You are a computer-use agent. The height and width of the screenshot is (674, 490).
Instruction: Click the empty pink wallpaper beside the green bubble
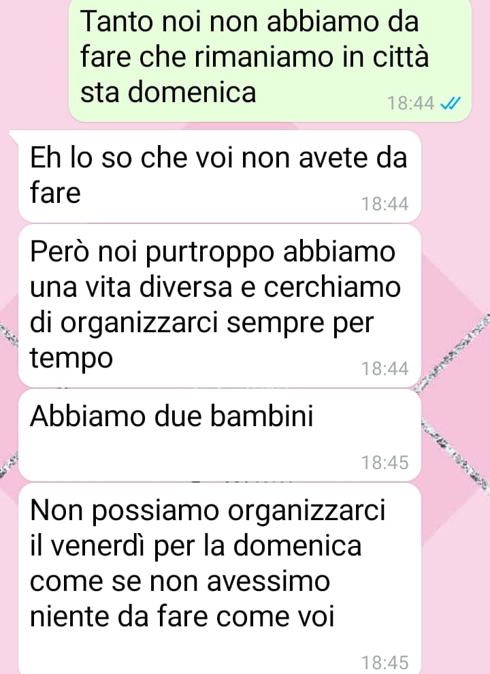(33, 60)
